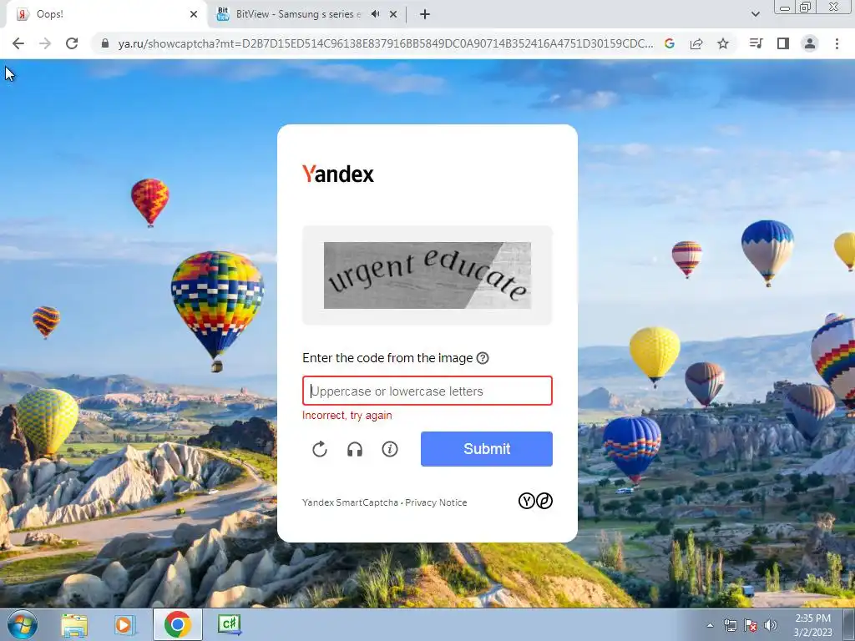Refresh the captcha image with the reload icon
855x641 pixels.
point(320,449)
